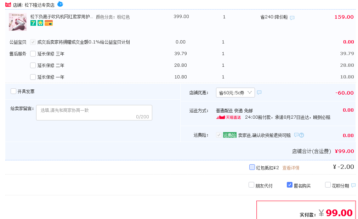The height and width of the screenshot is (219, 358).
Task: Check 延长保修 一年 warranty option
Action: (33, 77)
